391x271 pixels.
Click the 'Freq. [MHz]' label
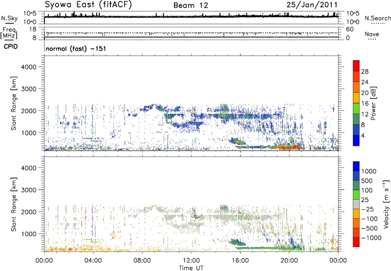[x=9, y=33]
